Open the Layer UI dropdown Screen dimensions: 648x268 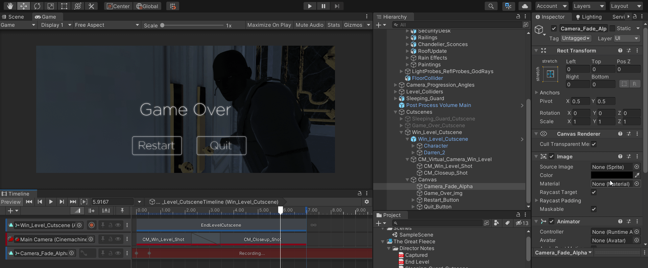tap(627, 38)
